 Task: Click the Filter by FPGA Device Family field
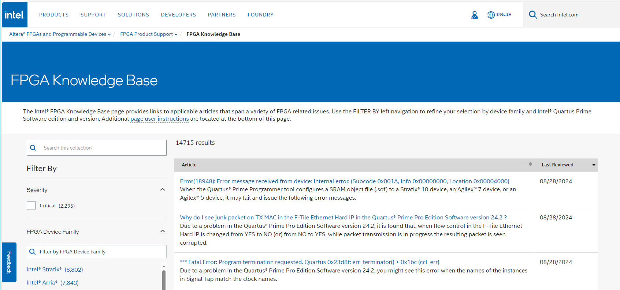tap(97, 252)
